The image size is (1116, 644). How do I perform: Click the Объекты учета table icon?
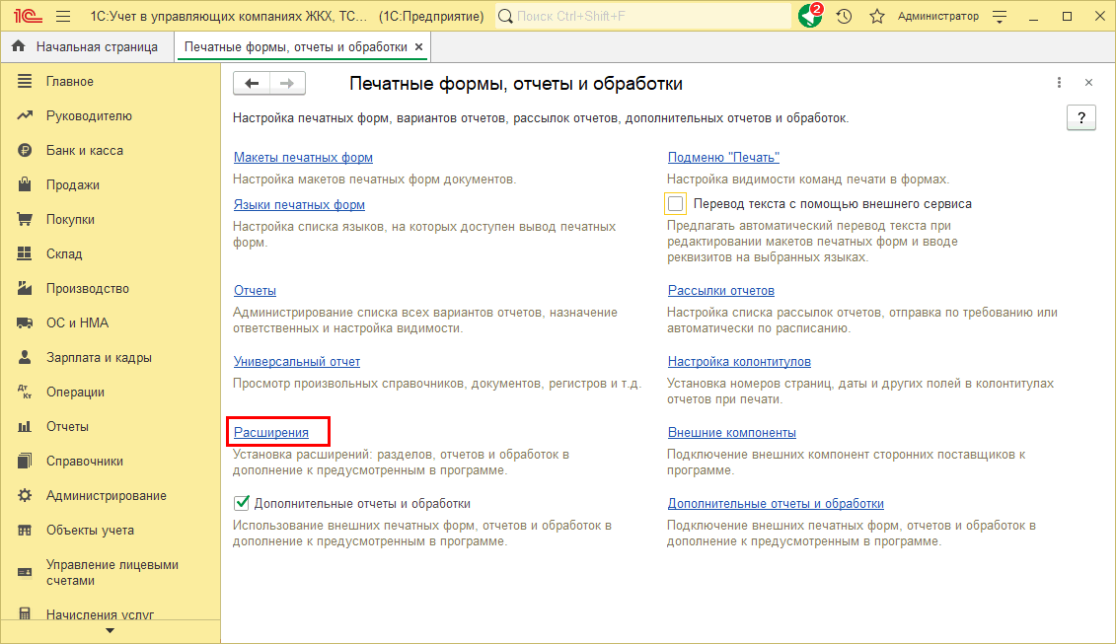(x=25, y=531)
